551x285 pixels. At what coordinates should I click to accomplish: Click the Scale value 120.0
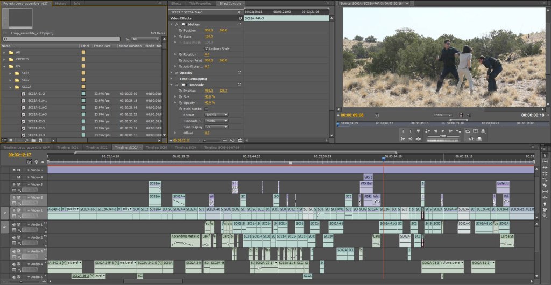[208, 36]
